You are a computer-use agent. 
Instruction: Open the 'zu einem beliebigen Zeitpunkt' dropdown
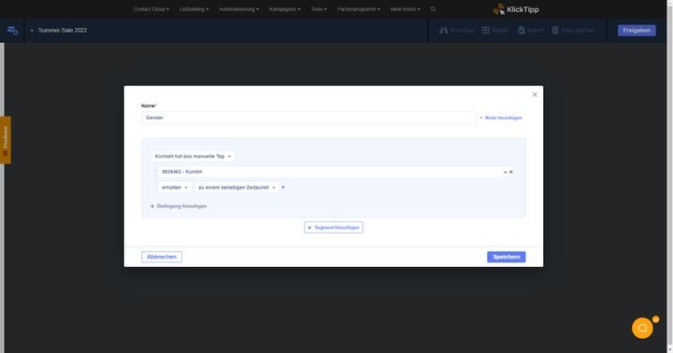[x=236, y=188]
